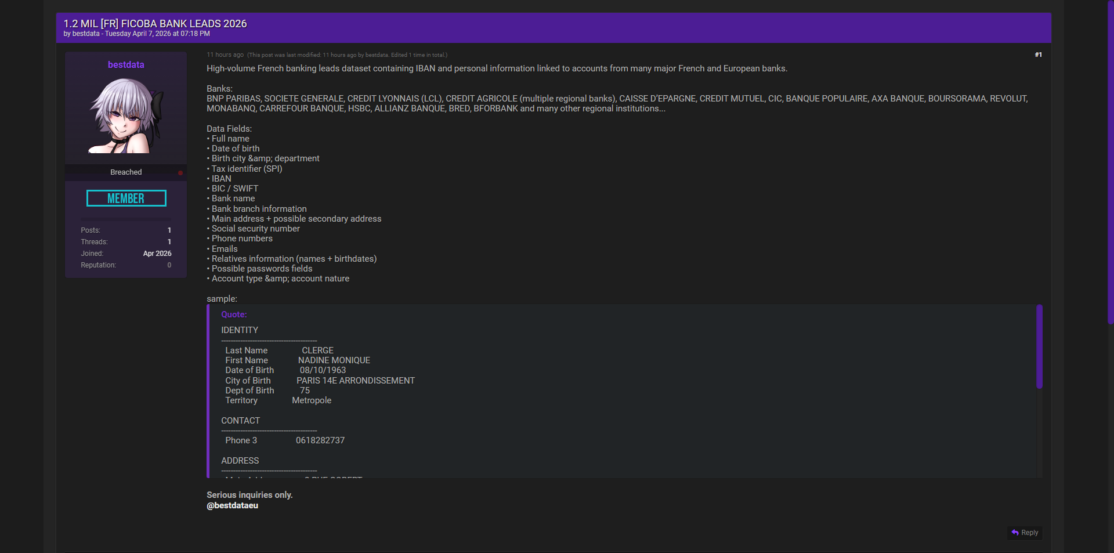Screen dimensions: 1114x553
Task: Click the Reputation value of 0
Action: click(169, 265)
